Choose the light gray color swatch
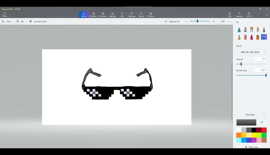The image size is (270, 155). (x=244, y=130)
